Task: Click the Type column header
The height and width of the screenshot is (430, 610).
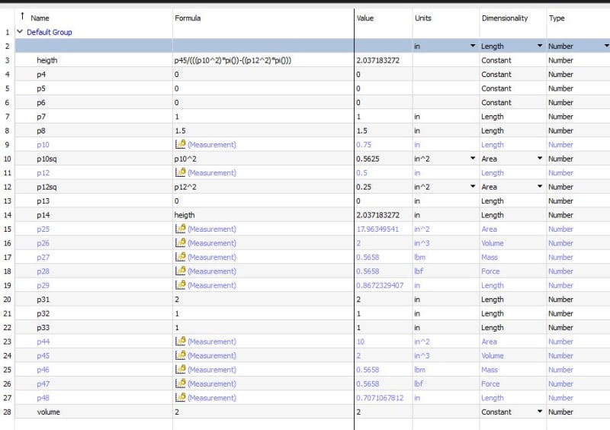Action: [557, 18]
